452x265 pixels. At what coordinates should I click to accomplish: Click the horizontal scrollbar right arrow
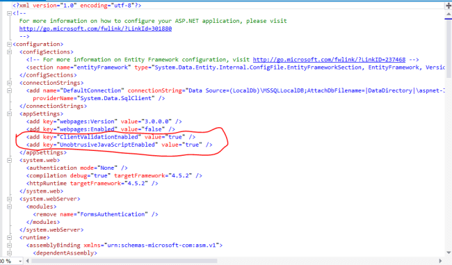pos(440,261)
